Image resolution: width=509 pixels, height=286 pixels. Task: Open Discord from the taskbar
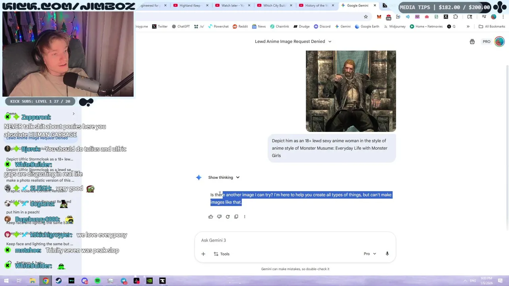(85, 281)
